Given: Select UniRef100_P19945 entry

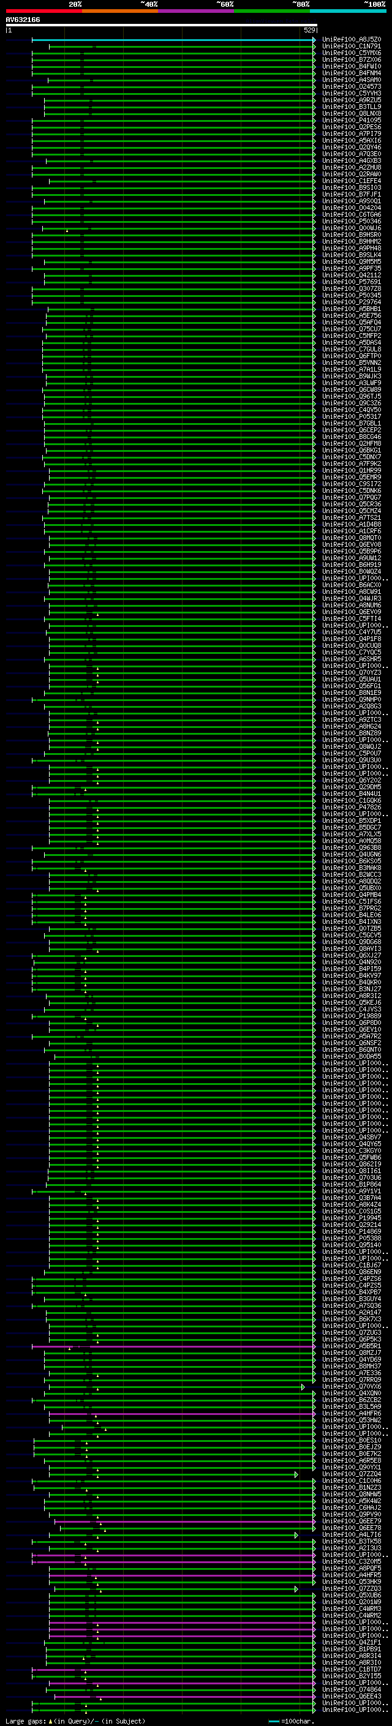Looking at the screenshot, I should 352,1218.
